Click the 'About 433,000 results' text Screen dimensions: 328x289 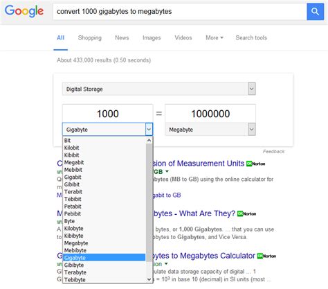(104, 60)
